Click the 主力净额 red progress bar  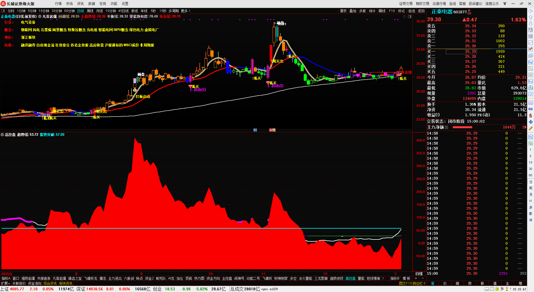[x=463, y=127]
